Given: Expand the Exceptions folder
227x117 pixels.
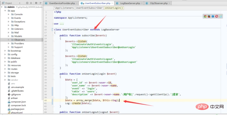Looking at the screenshot, I should pos(9,22).
